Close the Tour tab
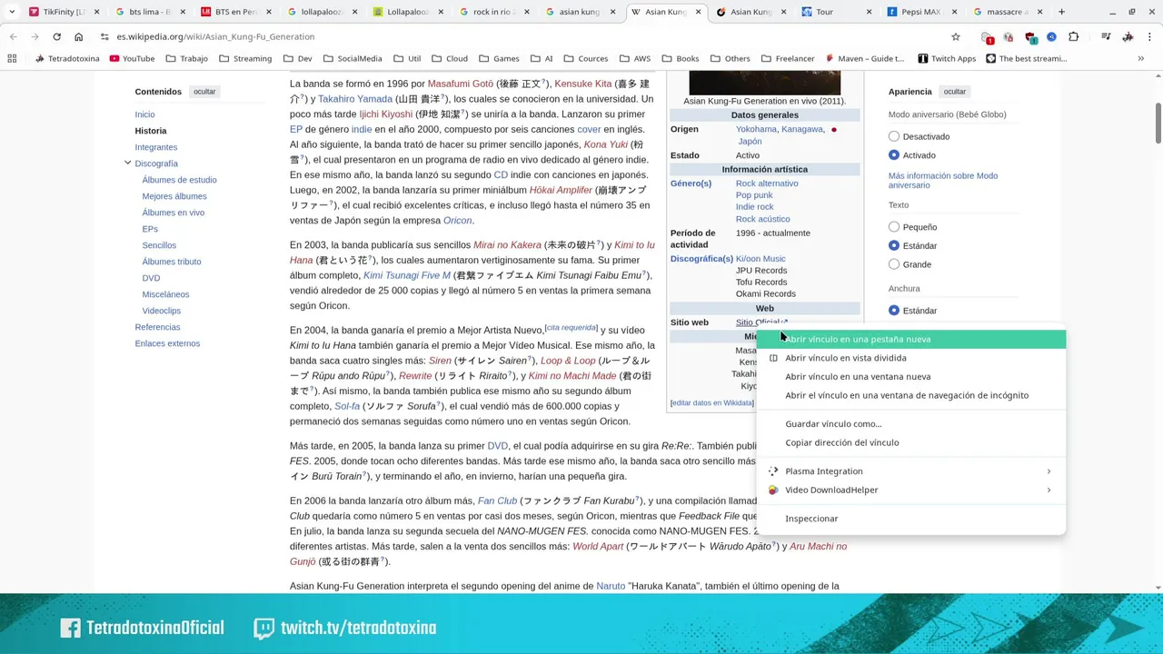The height and width of the screenshot is (654, 1163). (869, 12)
